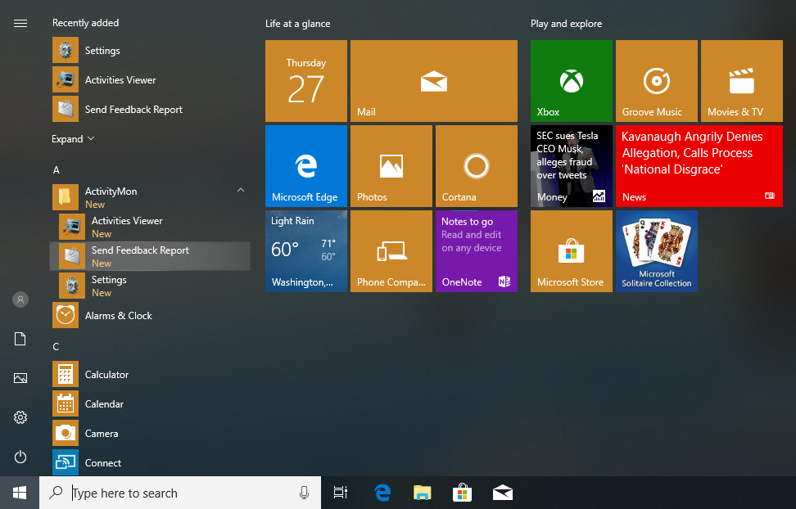Screen dimensions: 796x509
Task: Launch Alarms & Clock app
Action: pos(151,315)
